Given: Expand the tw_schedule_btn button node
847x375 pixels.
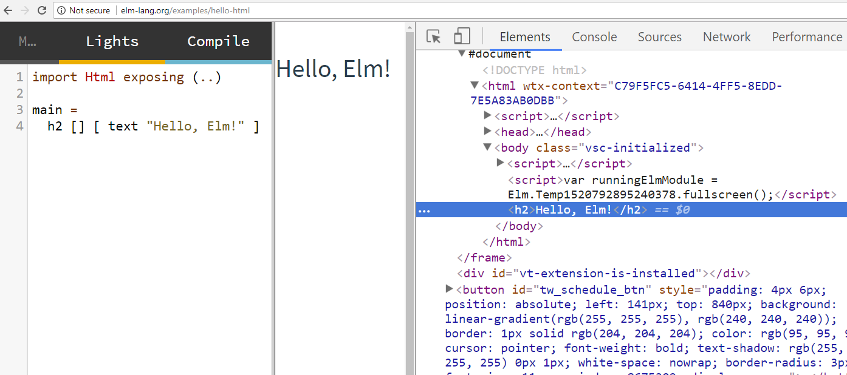Looking at the screenshot, I should pos(449,289).
